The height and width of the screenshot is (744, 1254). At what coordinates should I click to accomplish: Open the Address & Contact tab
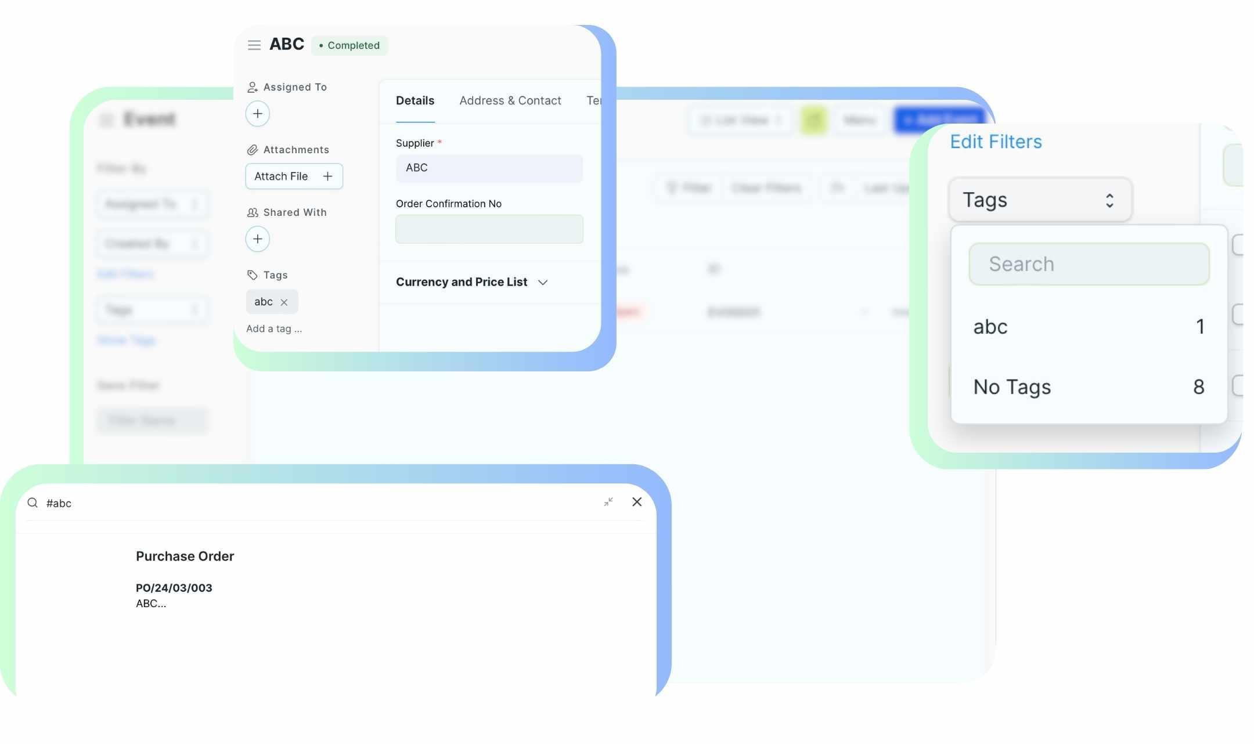[x=510, y=101]
